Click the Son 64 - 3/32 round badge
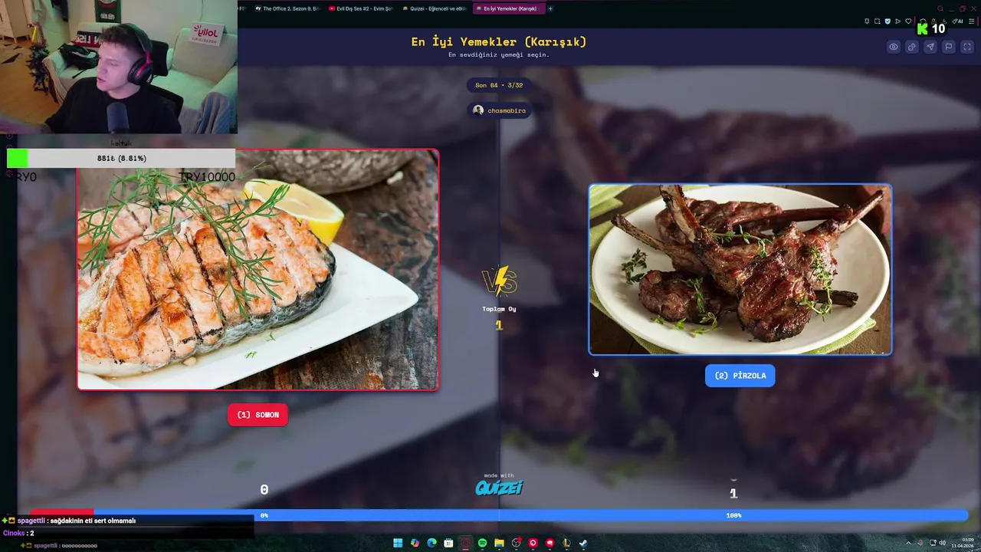Viewport: 981px width, 552px height. tap(499, 85)
